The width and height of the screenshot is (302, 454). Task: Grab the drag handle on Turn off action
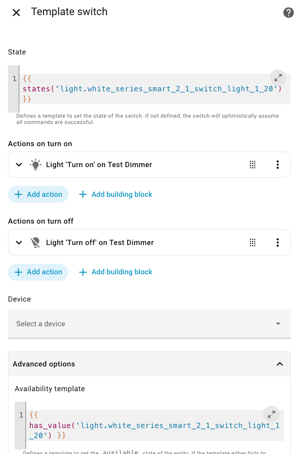[x=253, y=242]
